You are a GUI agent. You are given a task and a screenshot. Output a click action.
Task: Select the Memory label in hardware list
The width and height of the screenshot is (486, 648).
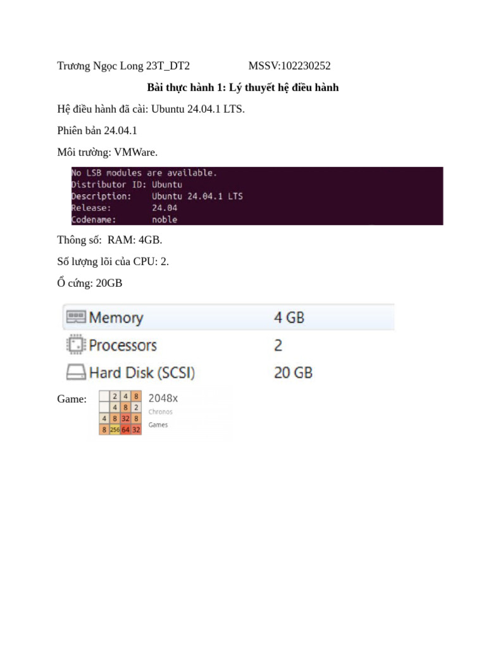(116, 318)
